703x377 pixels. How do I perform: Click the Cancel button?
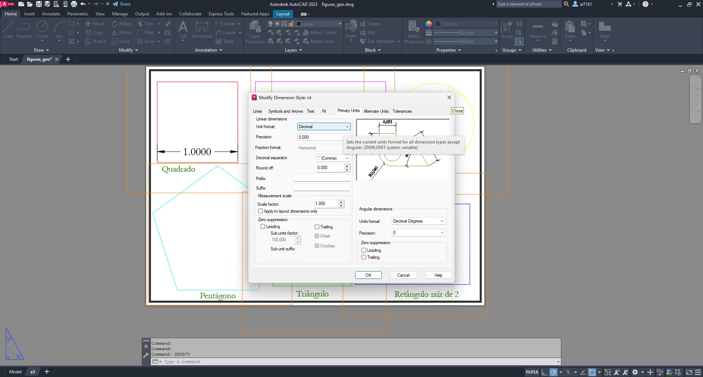[x=403, y=275]
